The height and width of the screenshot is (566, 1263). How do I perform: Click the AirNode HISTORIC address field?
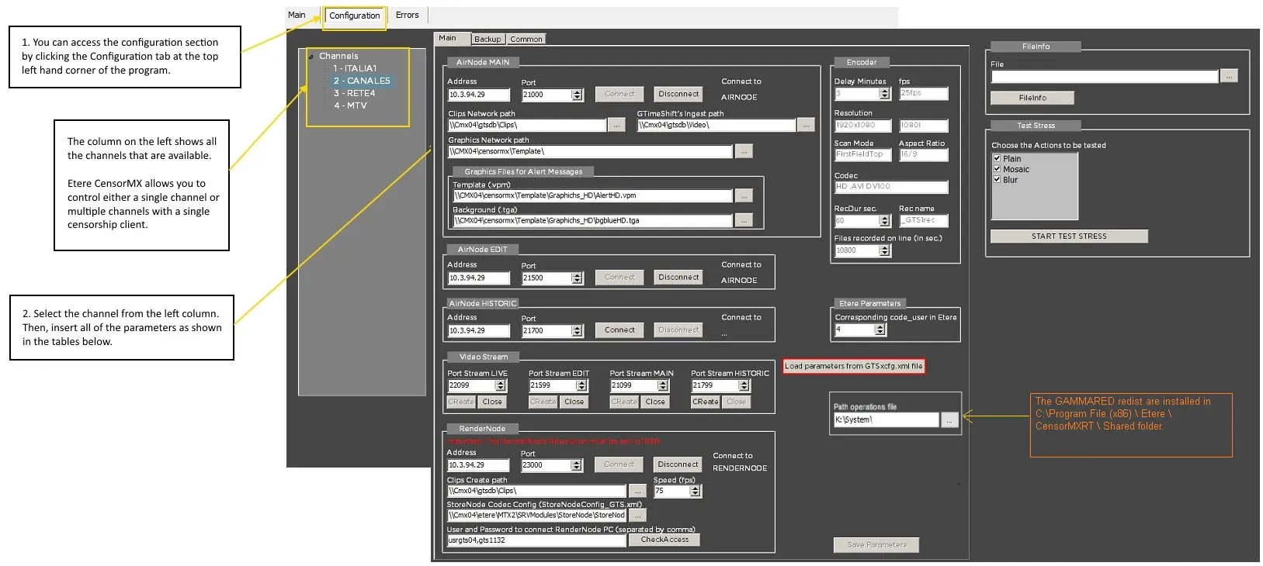coord(478,331)
